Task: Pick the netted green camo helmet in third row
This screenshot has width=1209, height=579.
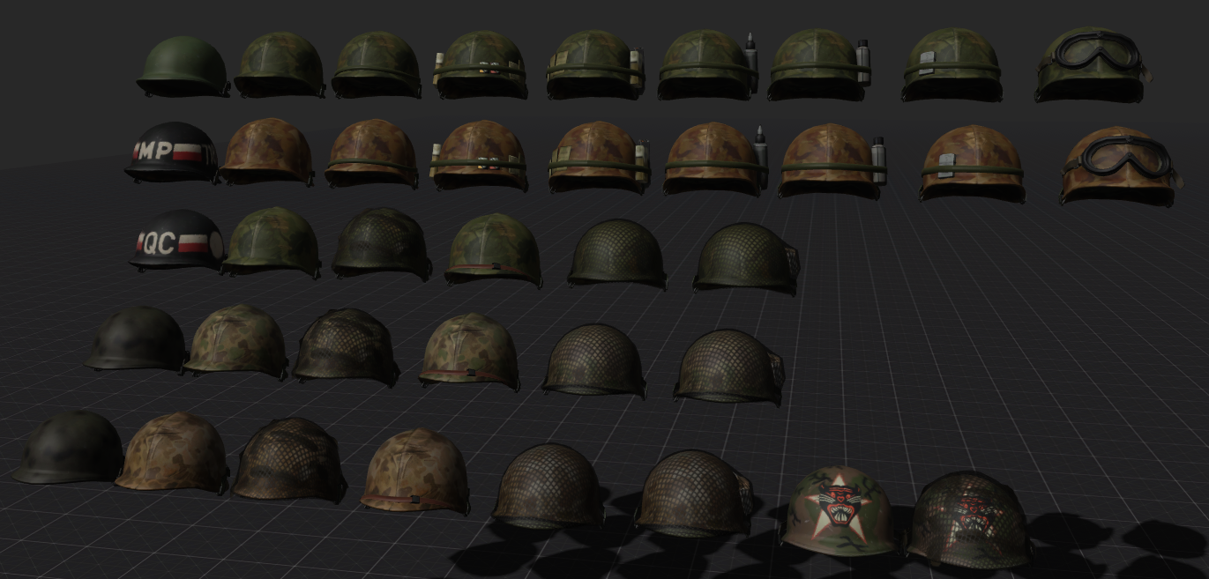Action: coord(381,244)
